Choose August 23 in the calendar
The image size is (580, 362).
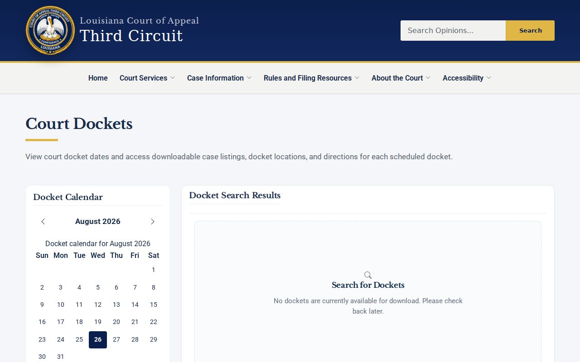42,339
